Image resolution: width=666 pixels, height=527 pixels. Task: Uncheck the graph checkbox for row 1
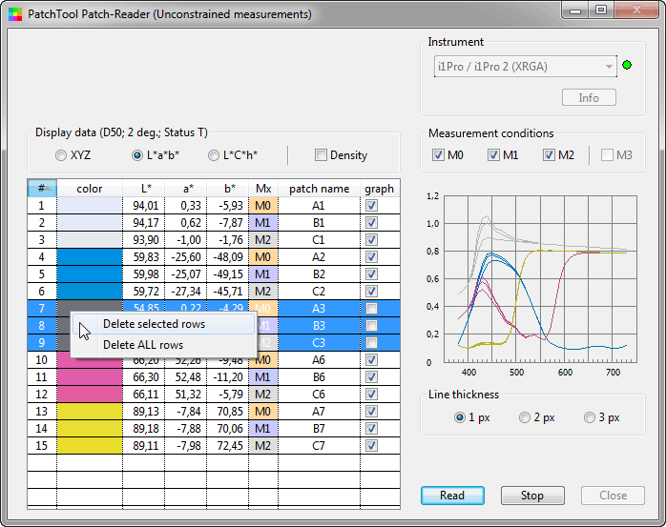pos(370,205)
